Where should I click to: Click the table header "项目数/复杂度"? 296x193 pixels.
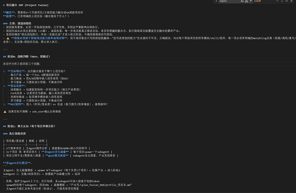pos(15,141)
